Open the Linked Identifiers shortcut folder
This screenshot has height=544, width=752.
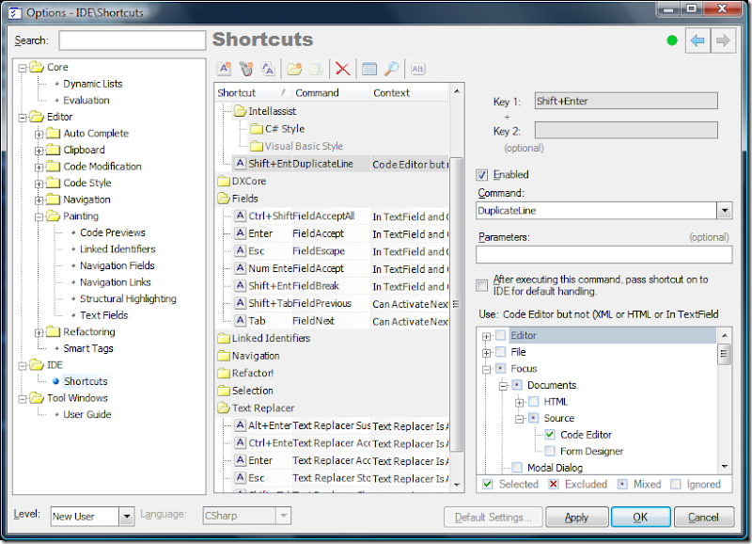264,338
